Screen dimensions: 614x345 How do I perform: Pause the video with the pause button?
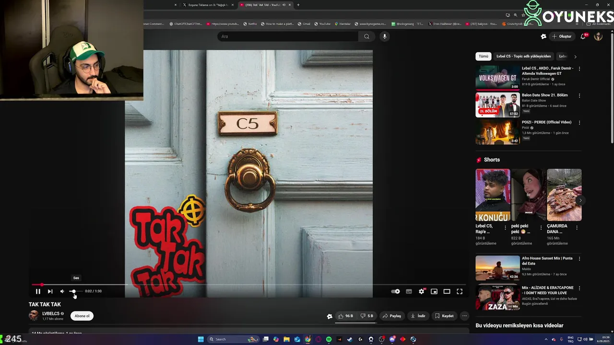coord(38,291)
